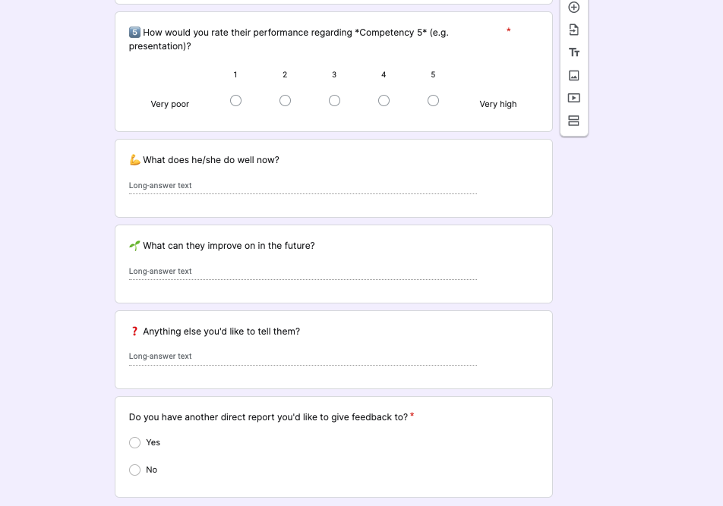The height and width of the screenshot is (506, 723).
Task: Click the Add question plus icon
Action: [574, 8]
